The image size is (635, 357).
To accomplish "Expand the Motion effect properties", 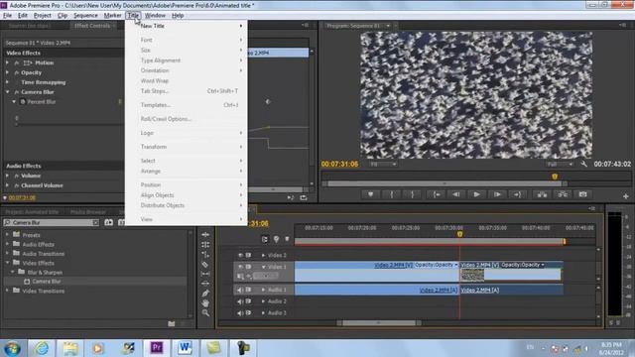I will coord(7,62).
